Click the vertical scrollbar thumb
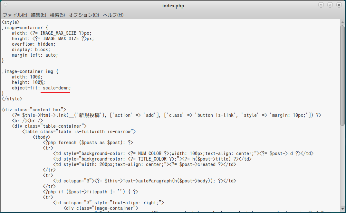The image size is (346, 213). [x=343, y=74]
